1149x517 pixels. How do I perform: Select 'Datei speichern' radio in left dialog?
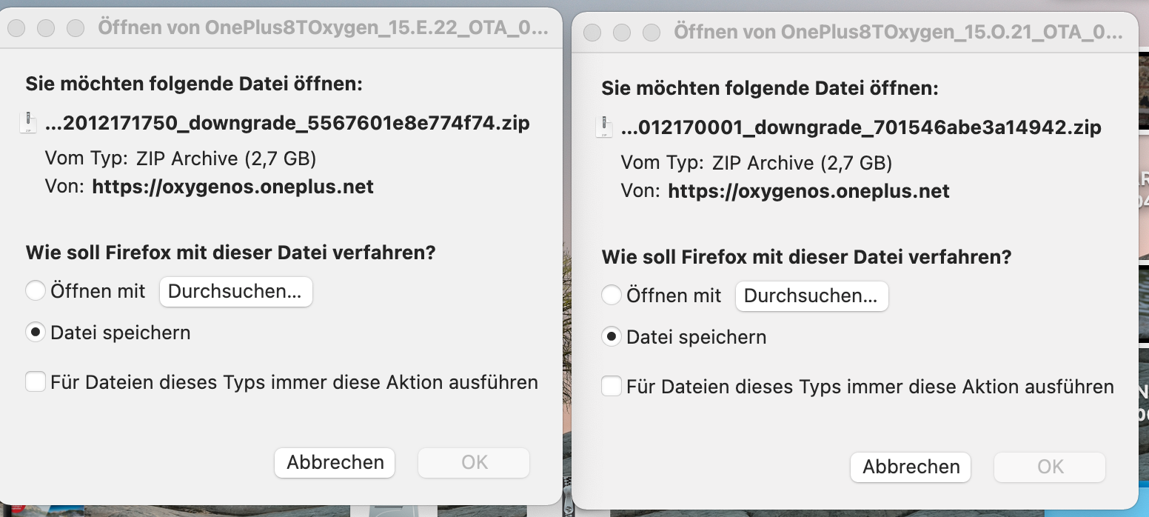[x=36, y=333]
